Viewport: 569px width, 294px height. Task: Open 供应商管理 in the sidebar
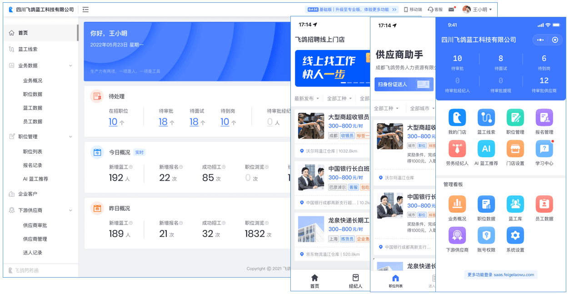click(x=35, y=239)
